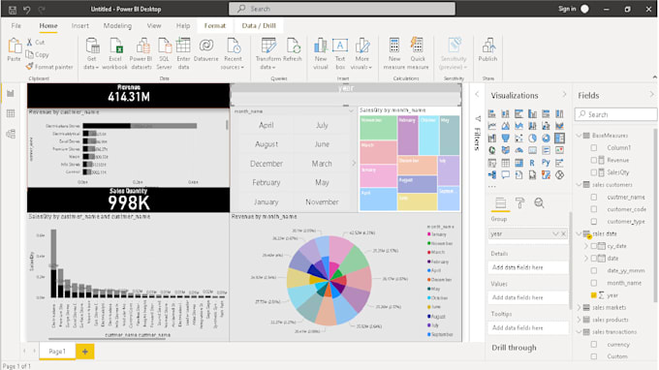Select the scatter chart visual icon

pyautogui.click(x=518, y=138)
